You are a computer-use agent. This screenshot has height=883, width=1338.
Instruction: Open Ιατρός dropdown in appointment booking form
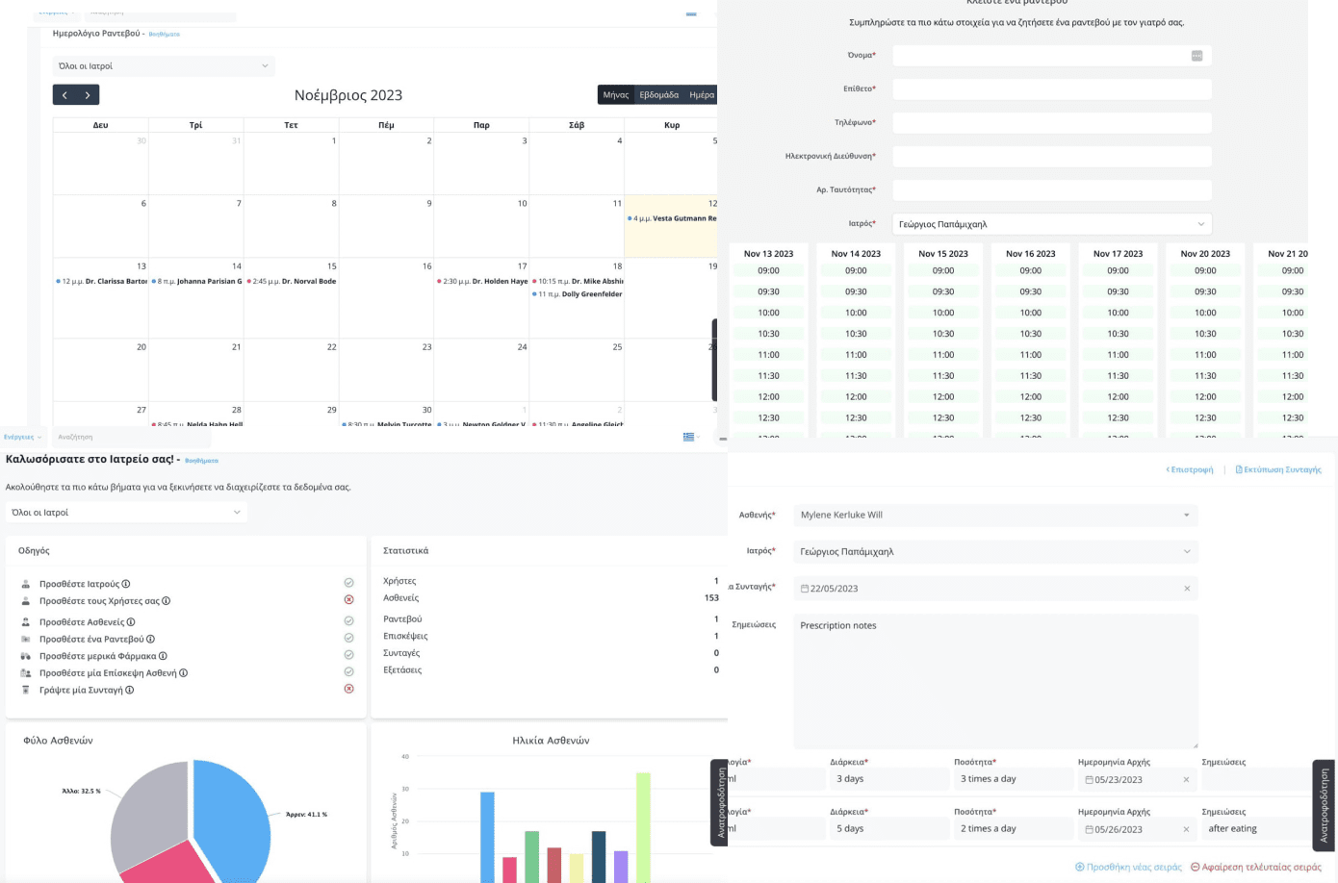(x=1052, y=224)
